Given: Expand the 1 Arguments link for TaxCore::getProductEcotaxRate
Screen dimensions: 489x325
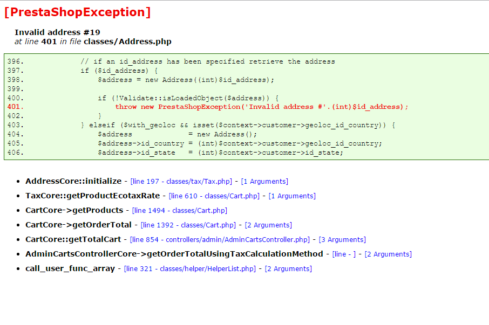Looking at the screenshot, I should pyautogui.click(x=292, y=196).
